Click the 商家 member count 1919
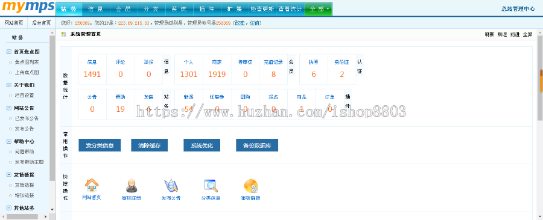This screenshot has width=543, height=220. pos(217,74)
